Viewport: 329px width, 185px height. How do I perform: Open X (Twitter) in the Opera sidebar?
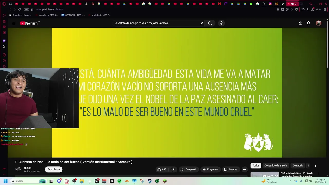coord(4,47)
